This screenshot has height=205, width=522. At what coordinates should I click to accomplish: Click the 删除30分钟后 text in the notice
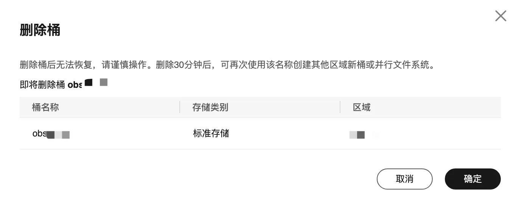pos(183,65)
